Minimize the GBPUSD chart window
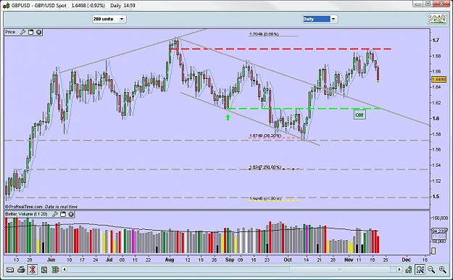 (x=417, y=4)
